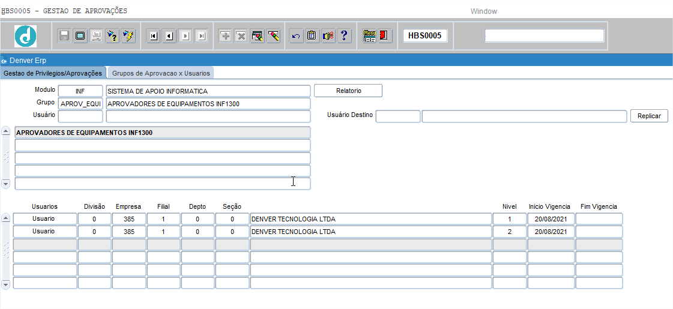Click the Exit door icon
Screen dimensions: 673x309
pos(385,36)
